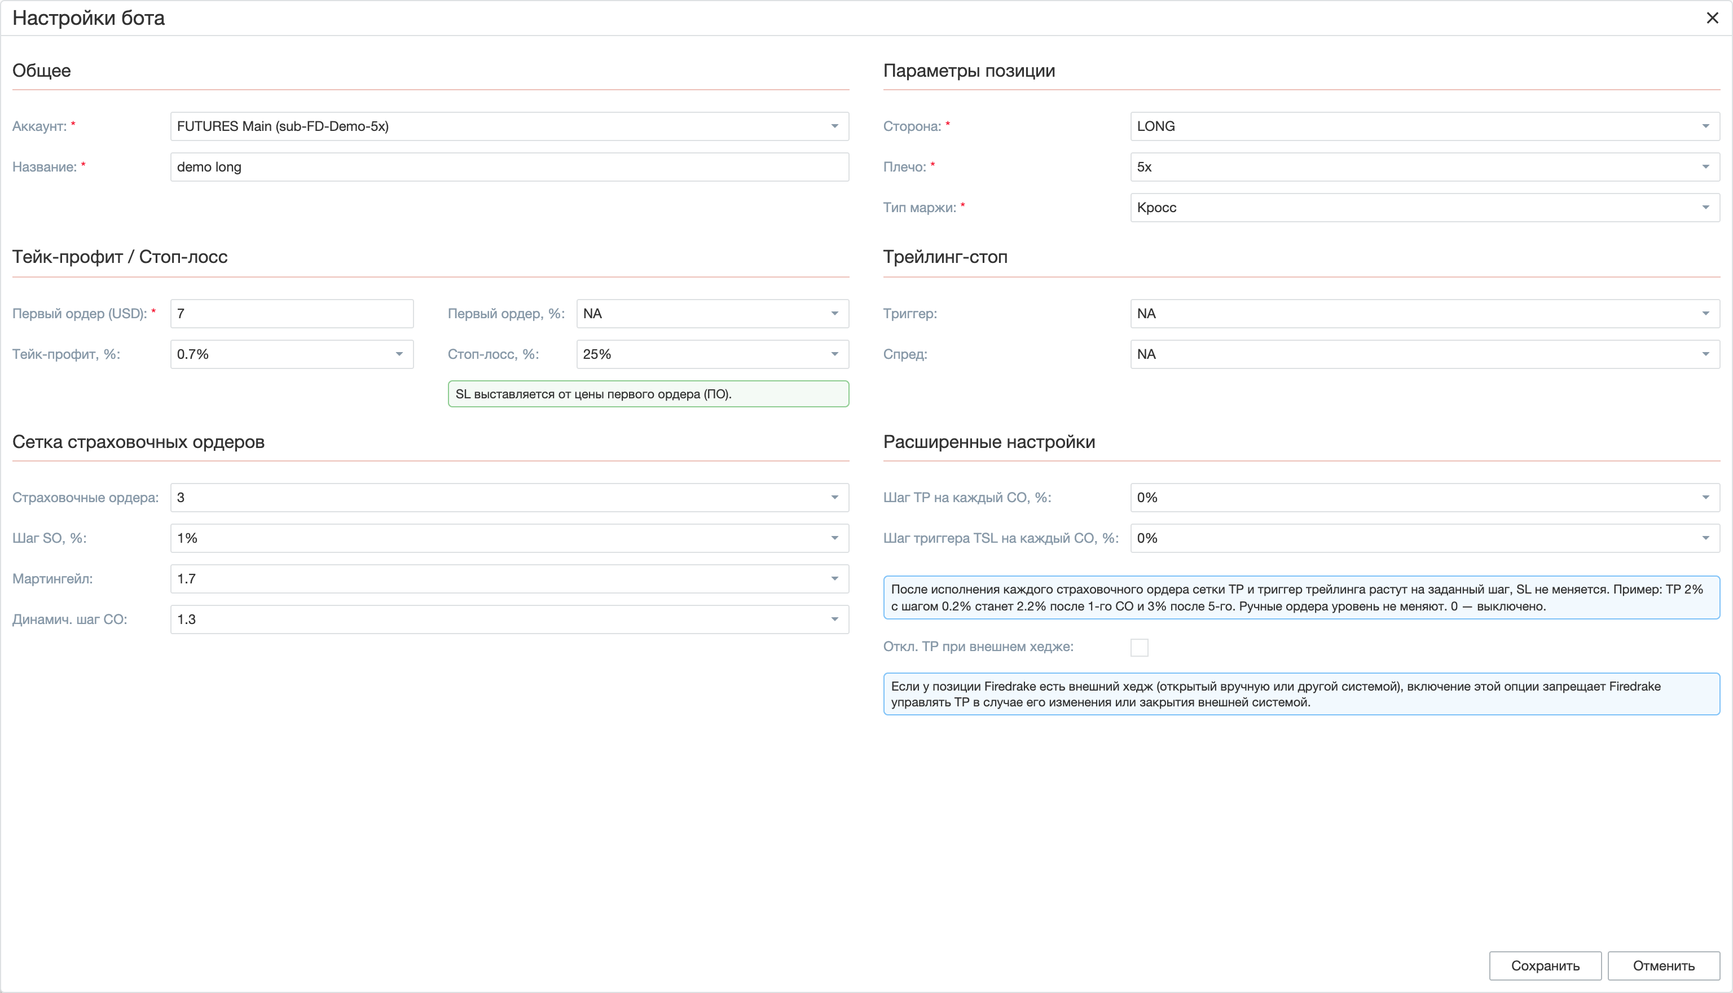Click the Параметры позиции heading

tap(969, 71)
